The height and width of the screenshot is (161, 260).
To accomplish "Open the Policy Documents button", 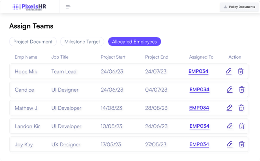I will click(x=239, y=7).
